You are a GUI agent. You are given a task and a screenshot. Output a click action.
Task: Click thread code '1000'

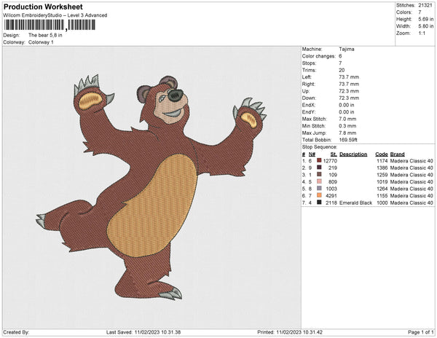(x=382, y=203)
